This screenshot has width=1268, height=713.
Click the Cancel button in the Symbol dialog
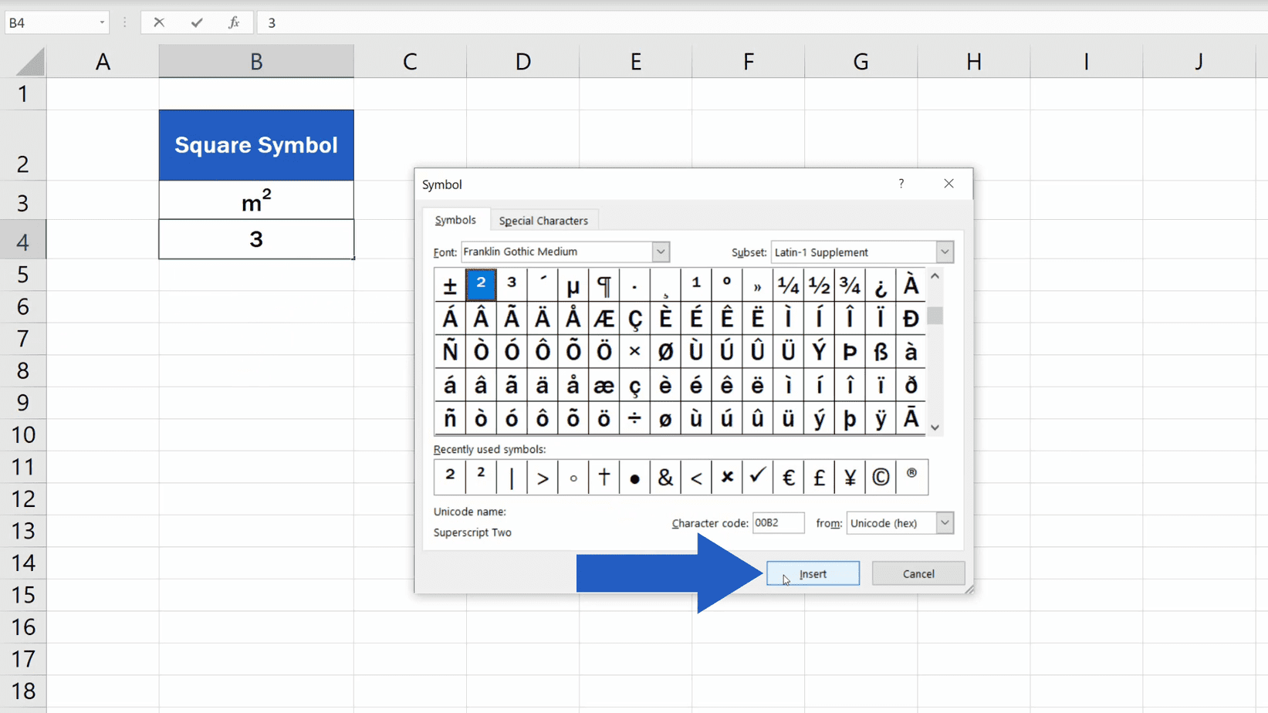918,573
